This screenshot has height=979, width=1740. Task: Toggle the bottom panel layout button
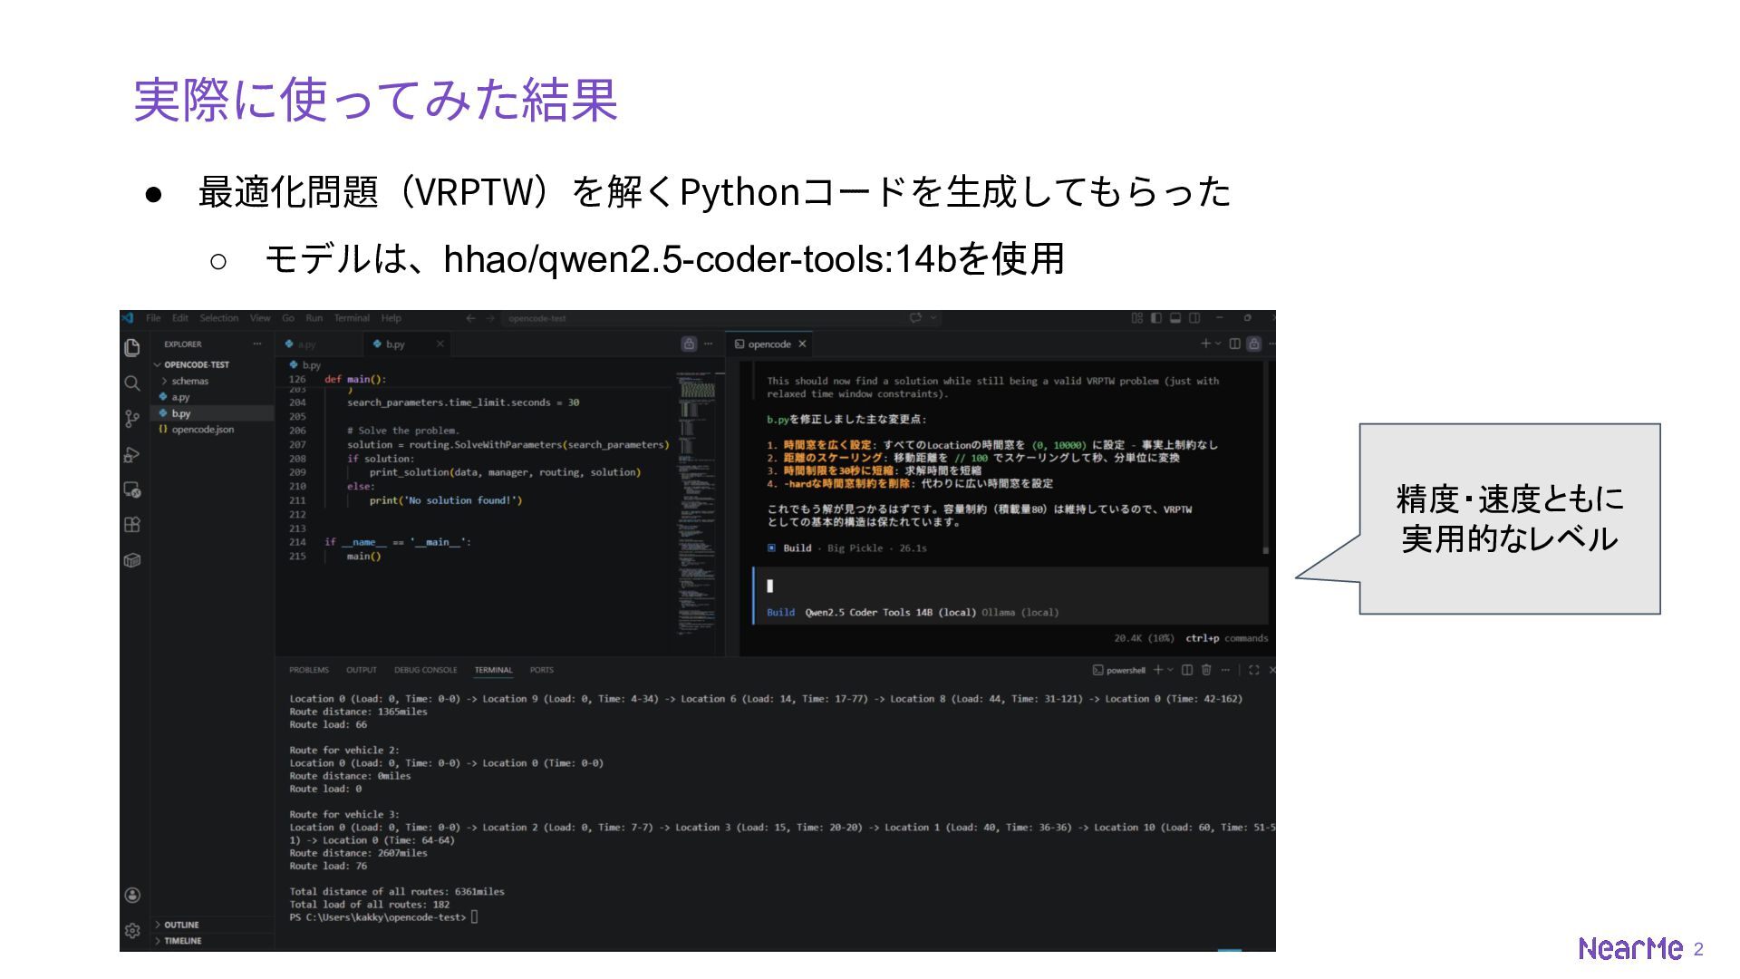click(x=1175, y=318)
